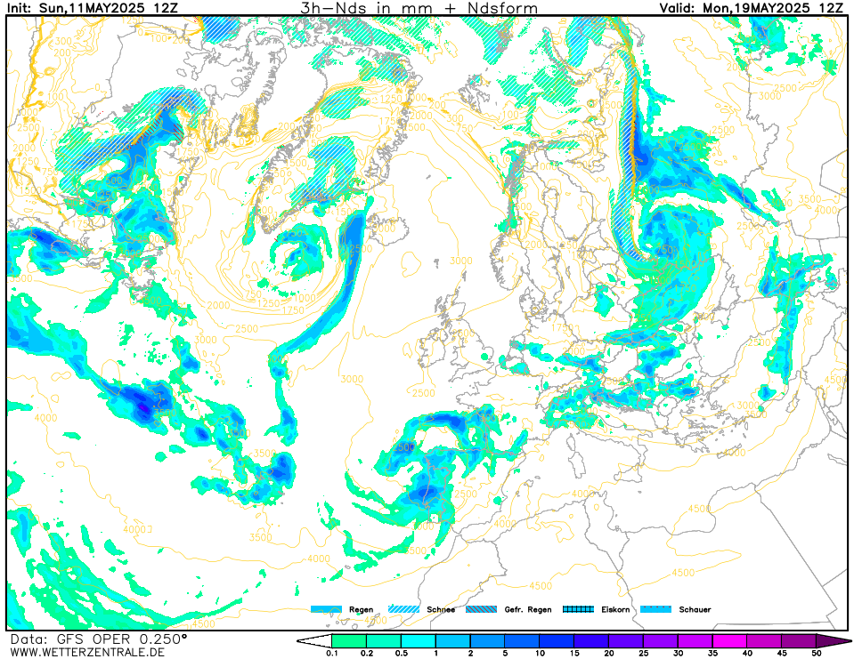
Task: Click the '30' color bar tick label
Action: click(x=678, y=654)
